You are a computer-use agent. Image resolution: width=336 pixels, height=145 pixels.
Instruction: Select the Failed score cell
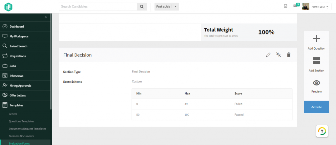click(x=238, y=104)
